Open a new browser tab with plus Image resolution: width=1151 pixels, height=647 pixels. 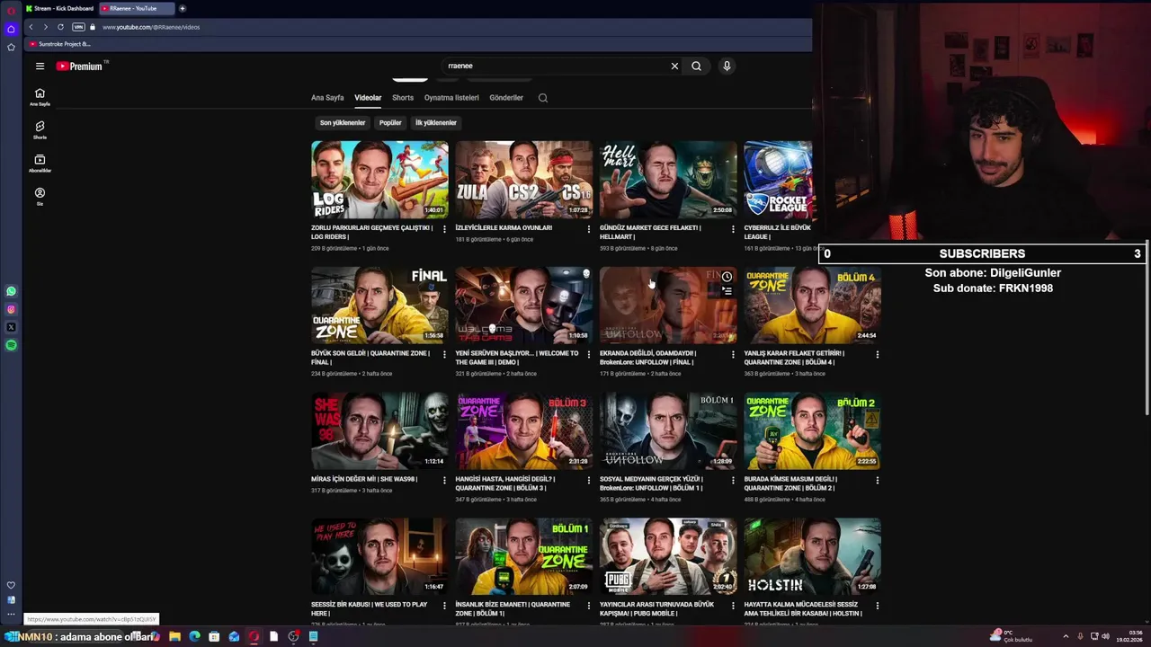click(x=182, y=8)
